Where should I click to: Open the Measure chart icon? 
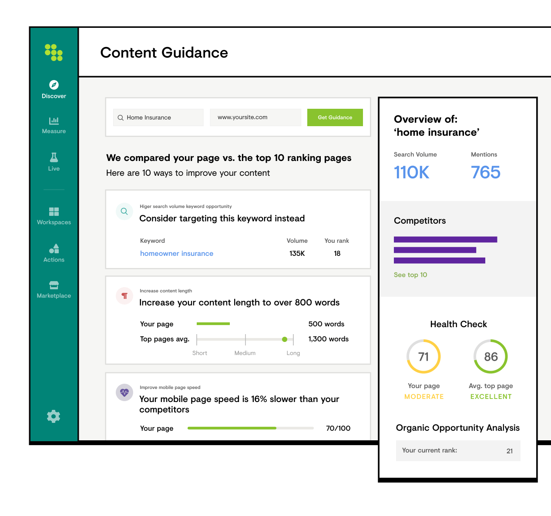pyautogui.click(x=54, y=121)
